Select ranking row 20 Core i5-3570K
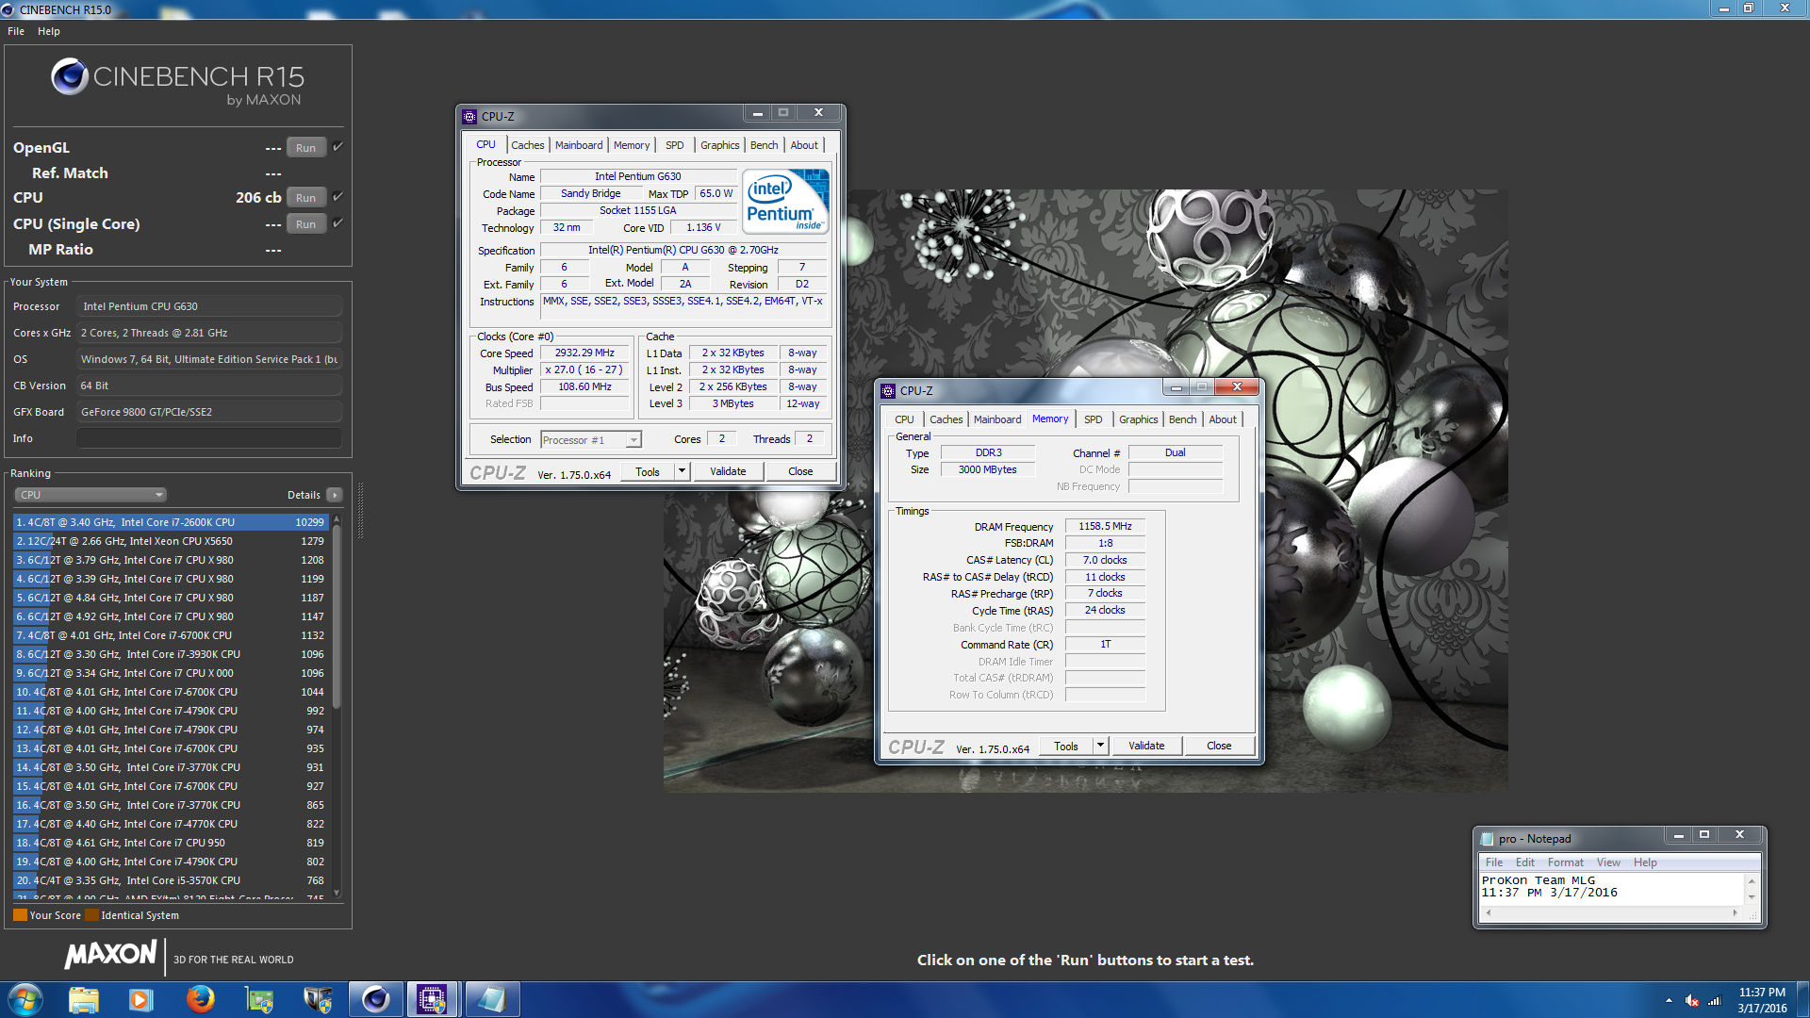 (170, 880)
